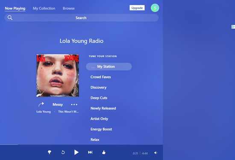Open the Lola Young artist link
The width and height of the screenshot is (235, 160).
[x=44, y=112]
